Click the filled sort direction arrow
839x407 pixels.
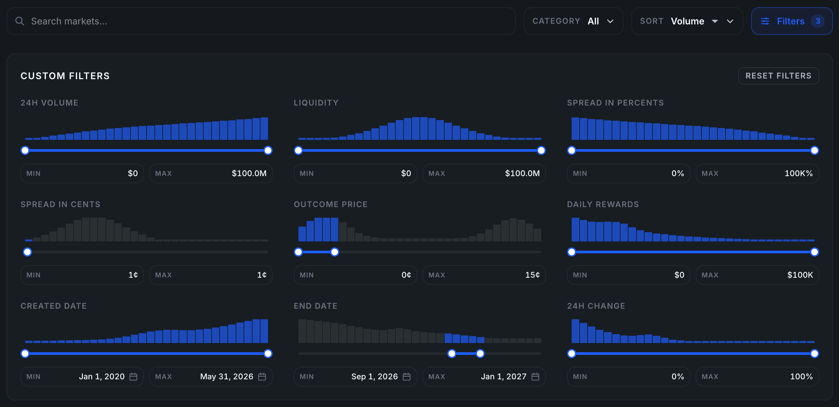[x=715, y=21]
